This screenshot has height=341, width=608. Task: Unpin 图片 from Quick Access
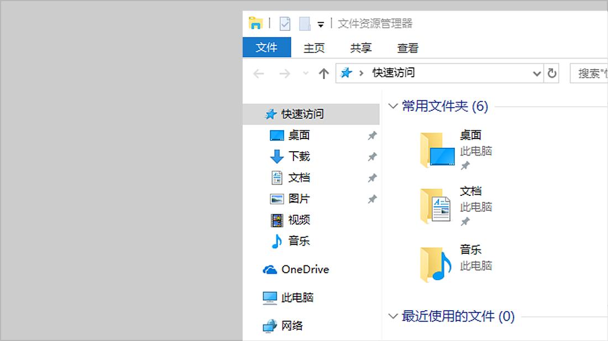[371, 199]
